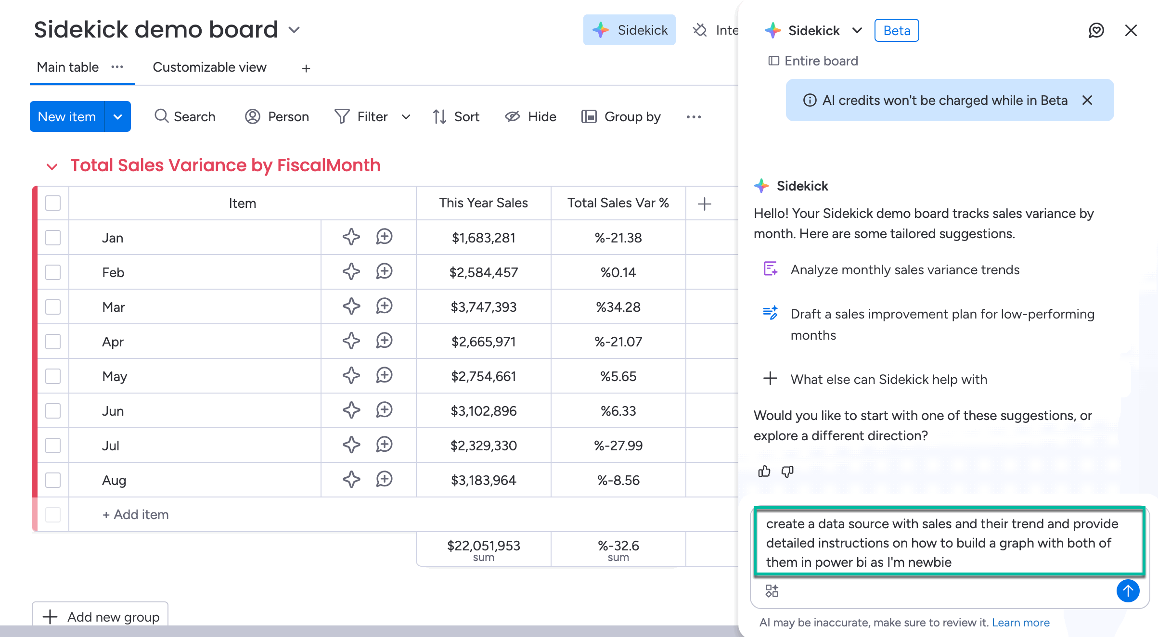This screenshot has width=1158, height=637.
Task: Click the Sidekick sparkle icon for Jan row
Action: coord(351,237)
